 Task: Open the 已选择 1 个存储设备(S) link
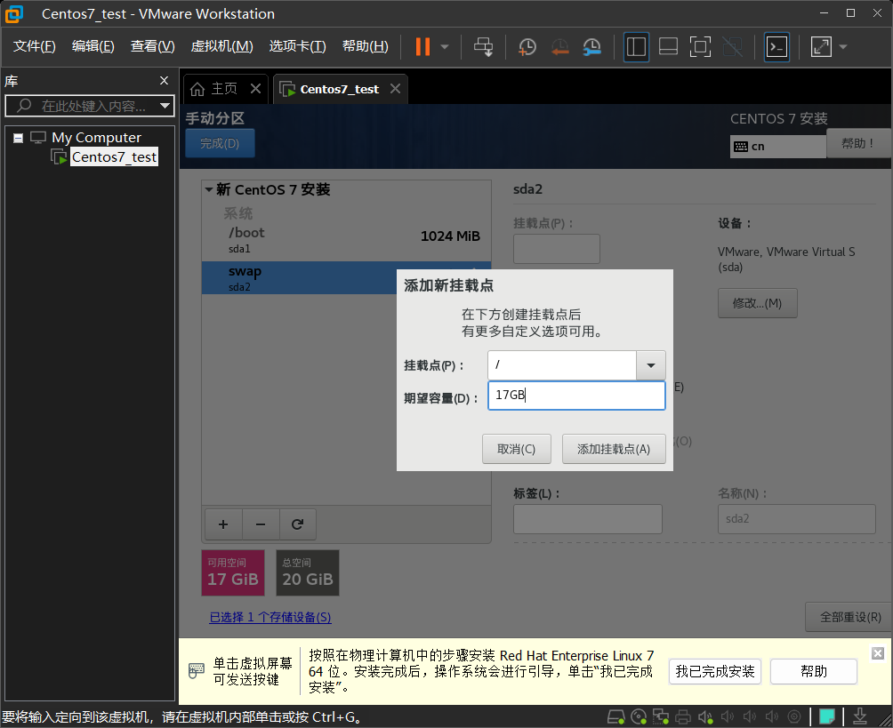pyautogui.click(x=270, y=617)
